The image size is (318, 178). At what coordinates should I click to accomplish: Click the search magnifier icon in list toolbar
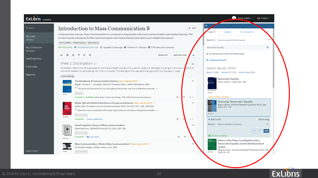tap(89, 55)
